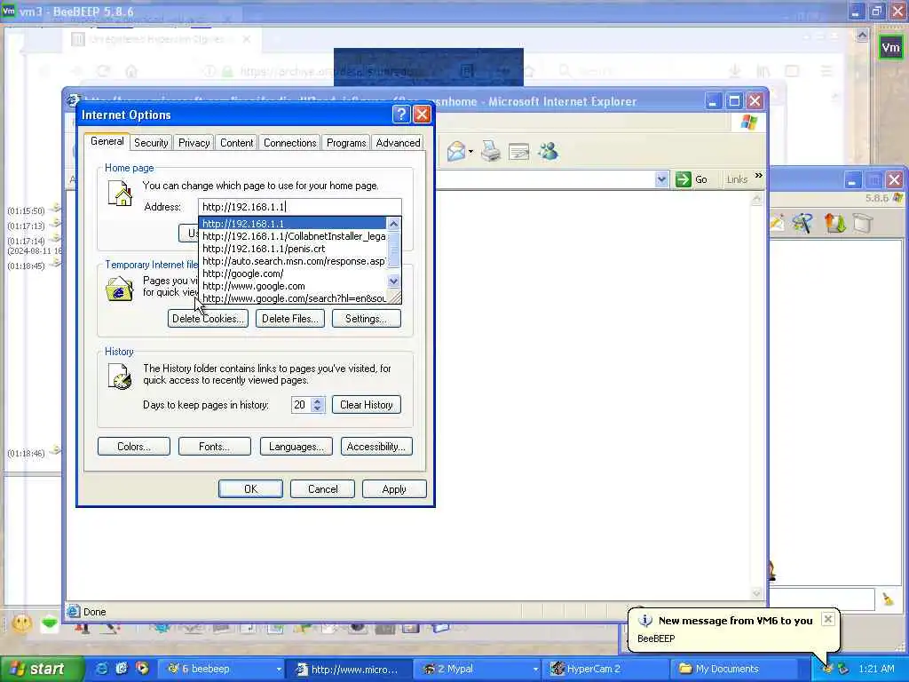Click the second quick launch icon
Viewport: 909px width, 682px height.
point(122,669)
